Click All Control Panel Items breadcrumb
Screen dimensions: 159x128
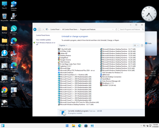coord(70,29)
